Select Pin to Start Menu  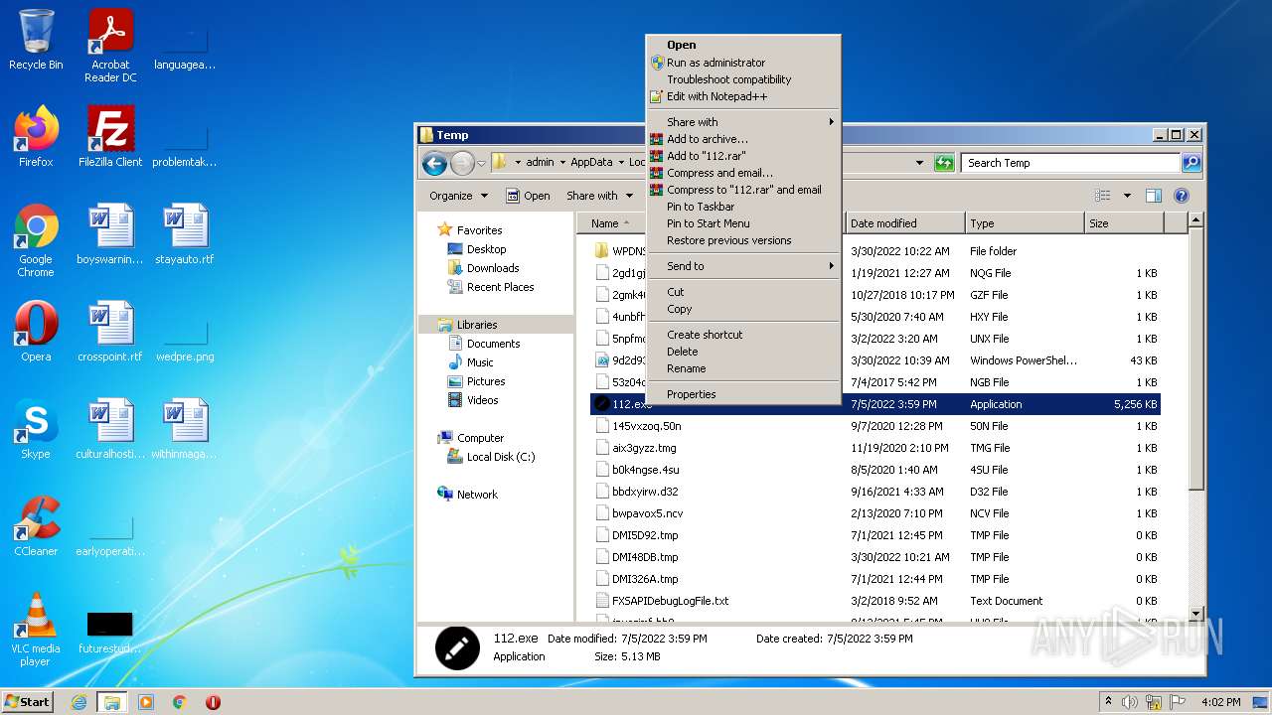pyautogui.click(x=742, y=223)
